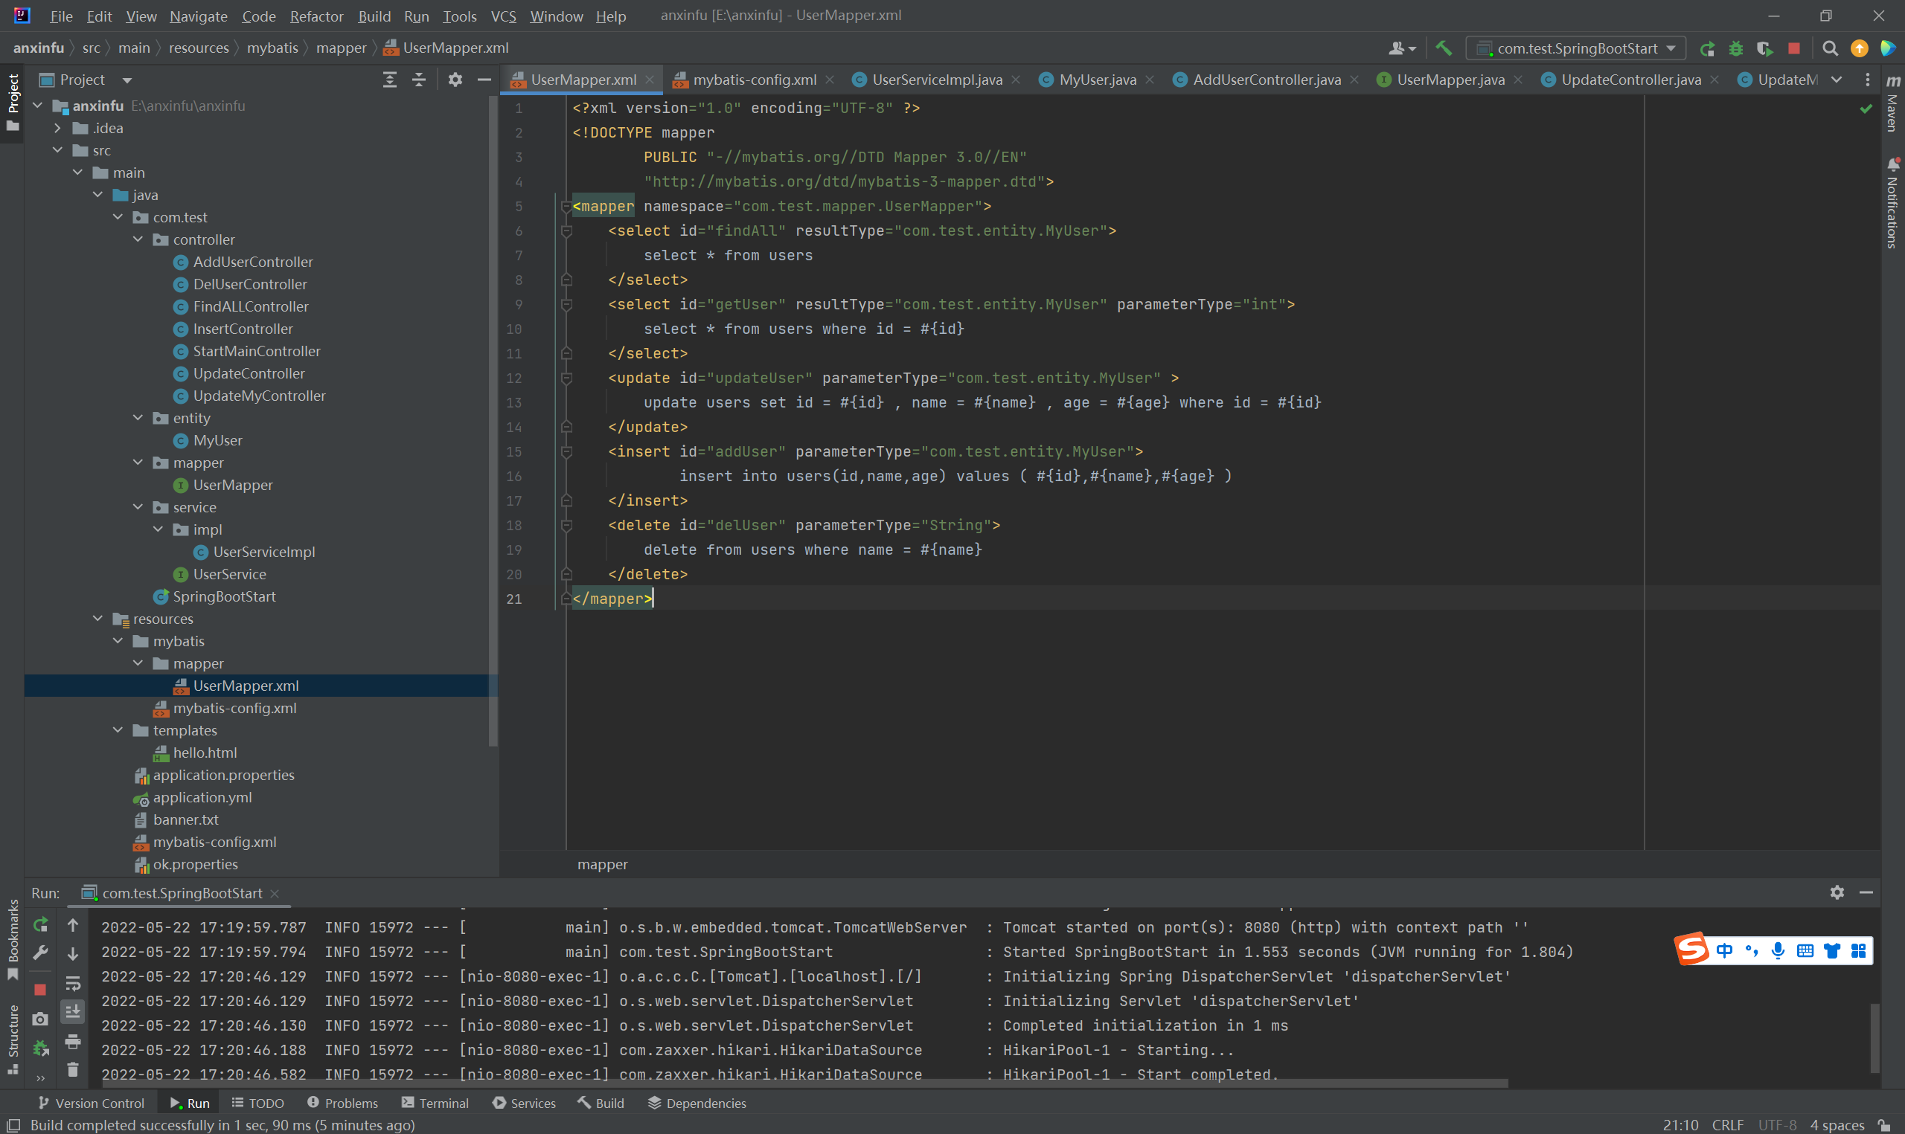
Task: Click the Expand All icon in the Project panel
Action: tap(390, 80)
